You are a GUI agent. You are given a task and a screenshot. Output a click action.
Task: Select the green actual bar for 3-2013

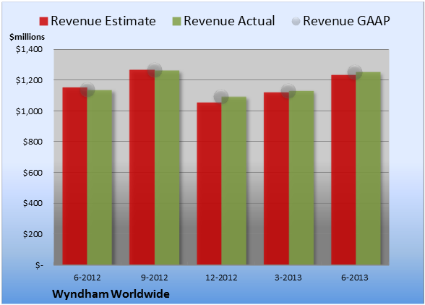coord(301,178)
